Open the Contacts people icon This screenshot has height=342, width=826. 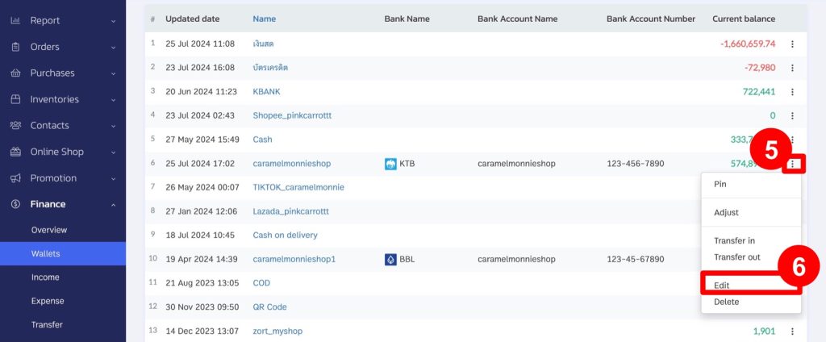click(15, 125)
